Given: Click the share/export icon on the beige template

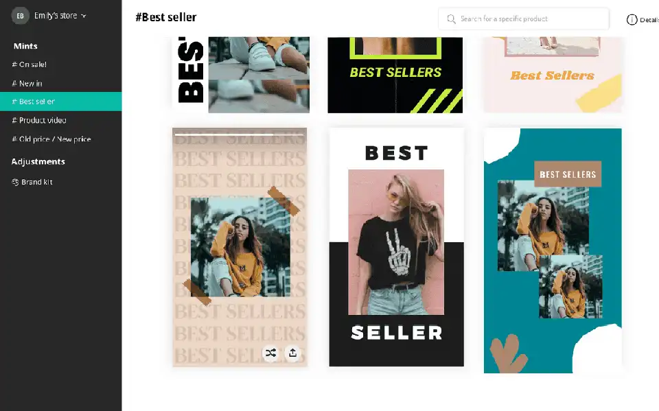Looking at the screenshot, I should (293, 353).
